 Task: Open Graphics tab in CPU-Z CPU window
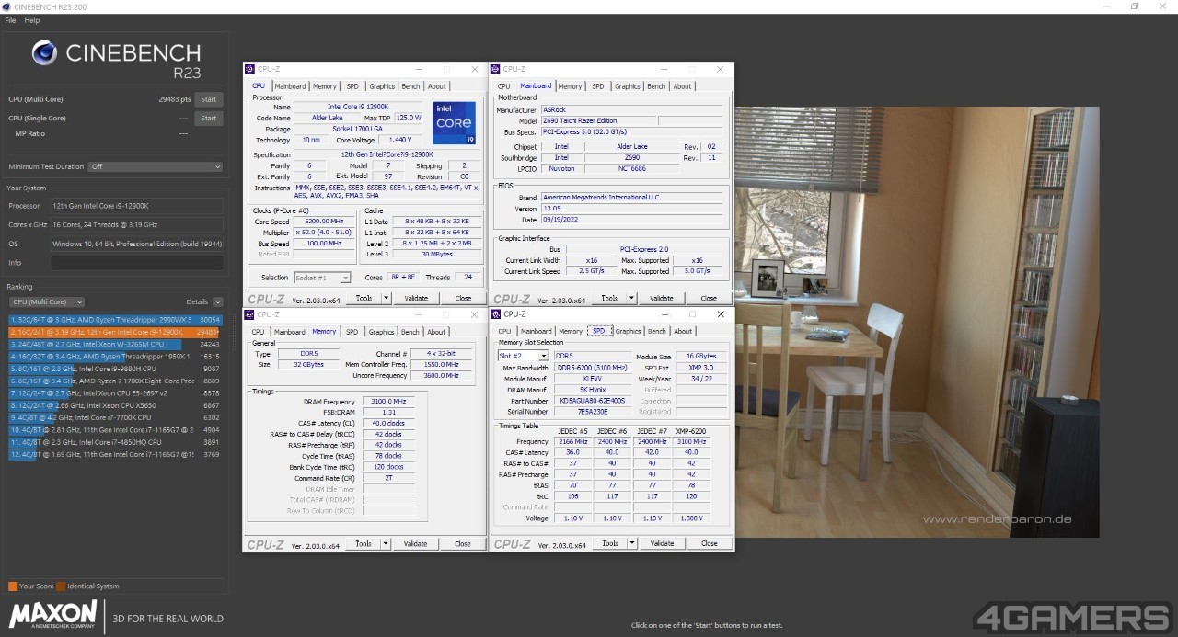pyautogui.click(x=382, y=86)
